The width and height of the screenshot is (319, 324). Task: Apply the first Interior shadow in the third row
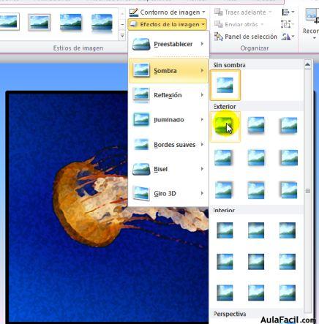click(225, 293)
